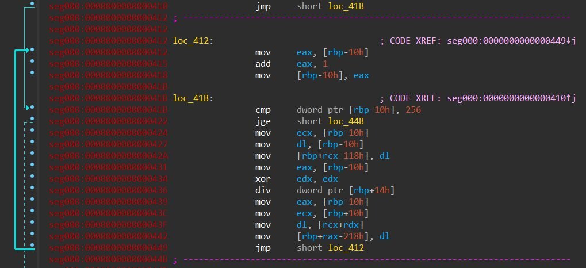Toggle breakpoint dot beside the jge instruction
586x268 pixels.
click(32, 121)
